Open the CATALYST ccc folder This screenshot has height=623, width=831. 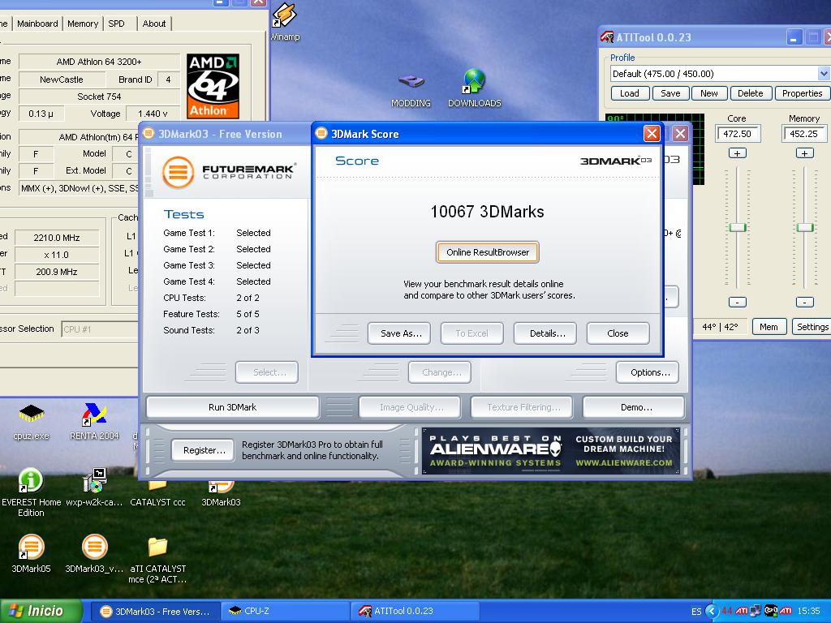point(157,492)
